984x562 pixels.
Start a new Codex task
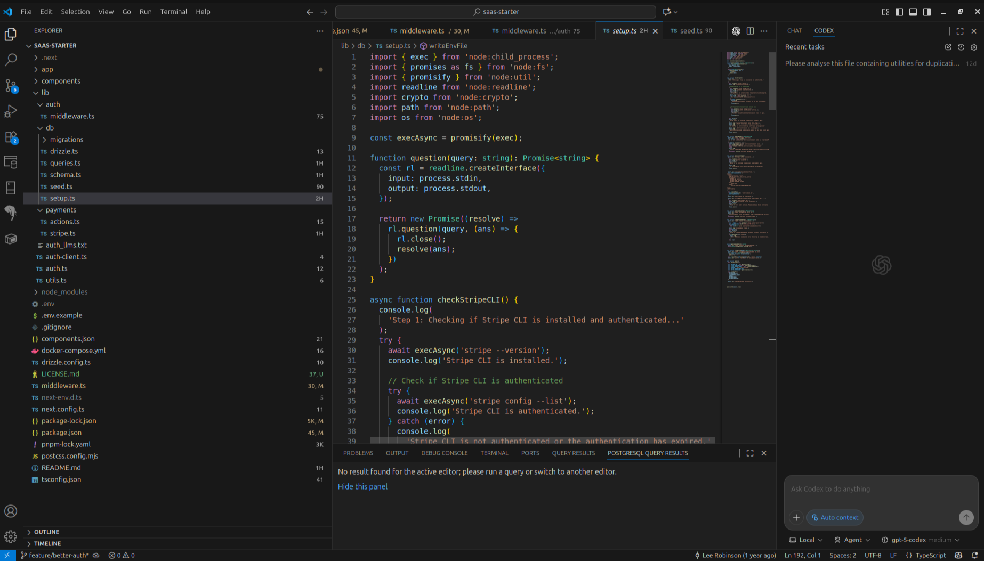948,47
